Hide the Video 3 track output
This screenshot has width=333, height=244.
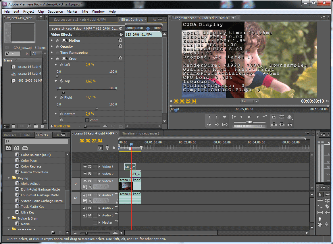85,167
